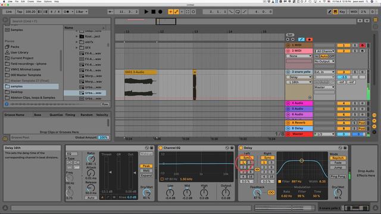Enable the MIDI Arrangement Overdub plus button
381x214 pixels.
[171, 12]
